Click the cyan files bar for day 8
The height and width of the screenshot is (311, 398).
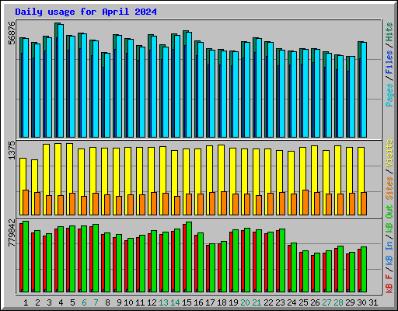[x=107, y=95]
